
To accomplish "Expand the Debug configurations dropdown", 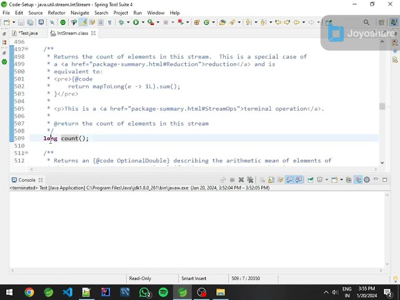I will tap(128, 22).
